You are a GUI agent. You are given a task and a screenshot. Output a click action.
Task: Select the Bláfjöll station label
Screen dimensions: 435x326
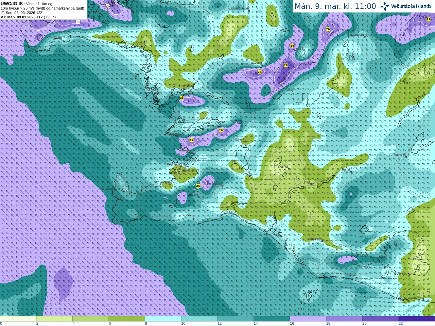point(193,195)
